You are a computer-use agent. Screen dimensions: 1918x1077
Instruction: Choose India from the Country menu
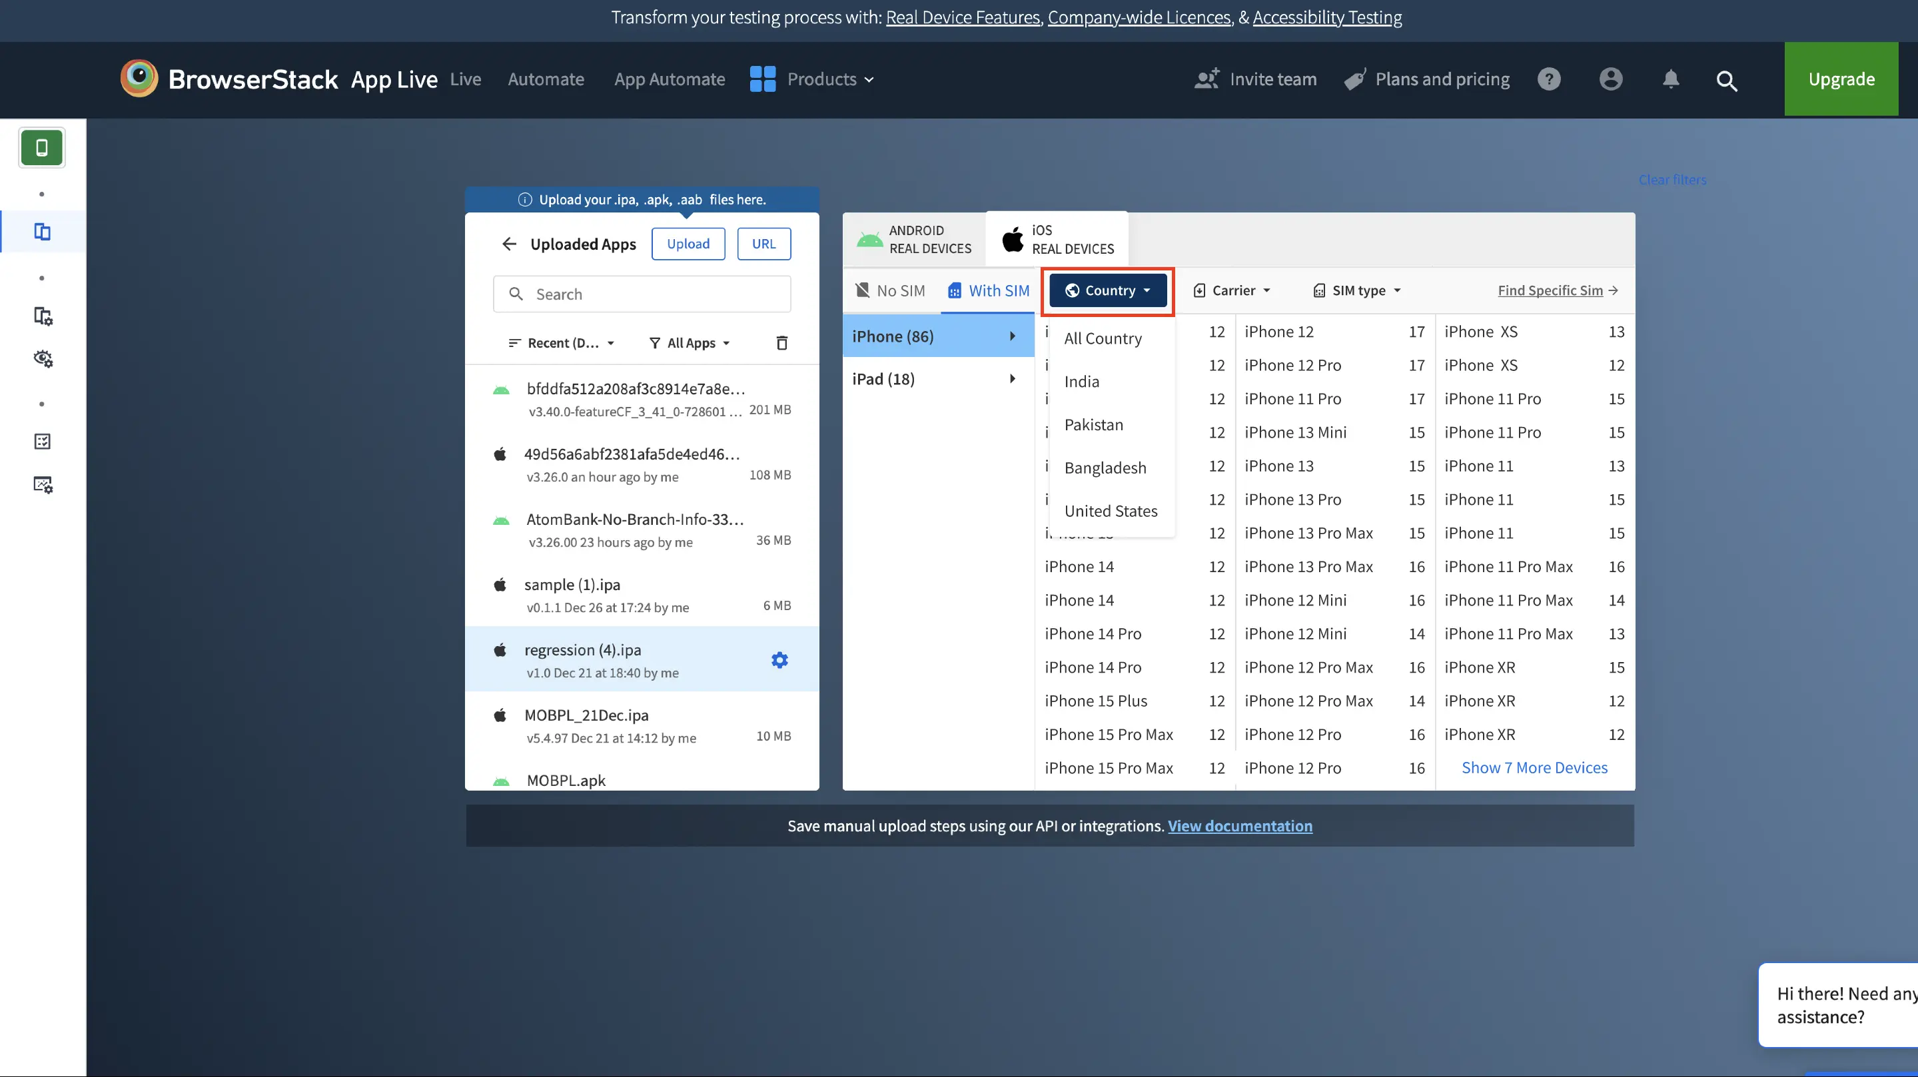1082,381
